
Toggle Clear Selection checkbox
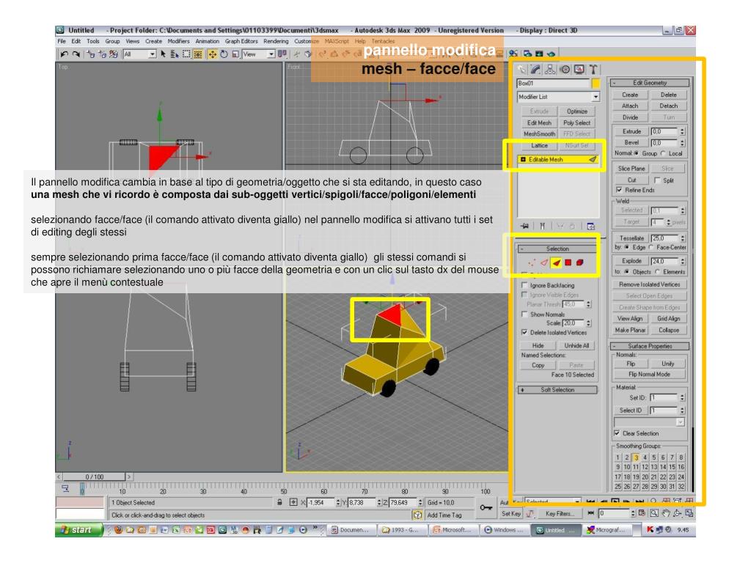pyautogui.click(x=617, y=433)
